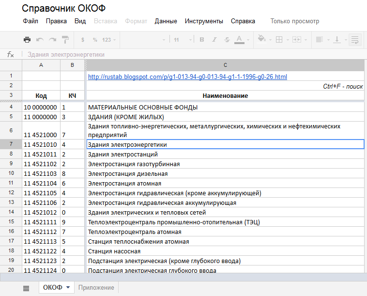Select the Код header cell

click(x=41, y=95)
